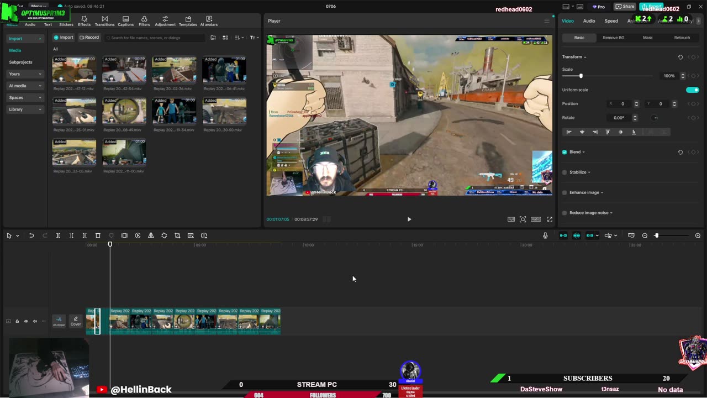
Task: Open the Mask tab
Action: [648, 38]
